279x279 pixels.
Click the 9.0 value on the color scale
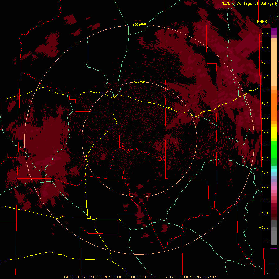tap(265, 49)
